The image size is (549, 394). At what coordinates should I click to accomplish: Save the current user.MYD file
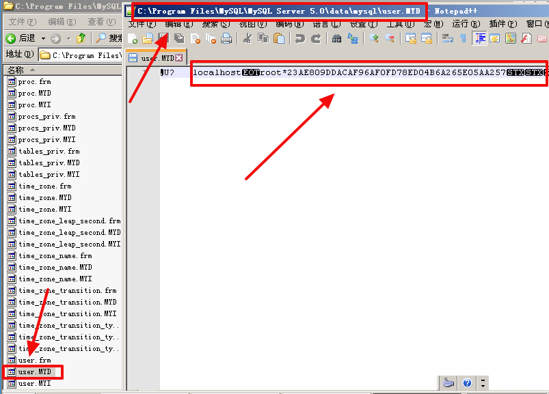(163, 38)
